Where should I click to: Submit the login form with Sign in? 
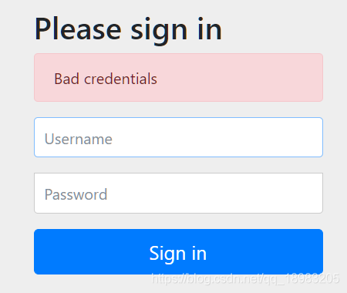(178, 252)
